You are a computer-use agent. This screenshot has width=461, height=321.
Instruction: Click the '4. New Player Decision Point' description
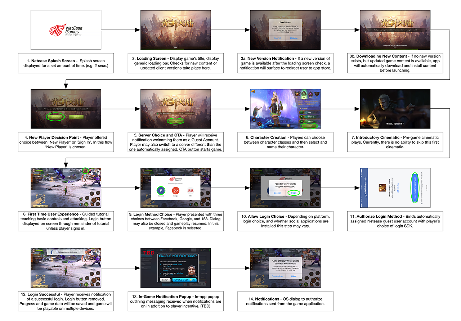click(x=66, y=142)
